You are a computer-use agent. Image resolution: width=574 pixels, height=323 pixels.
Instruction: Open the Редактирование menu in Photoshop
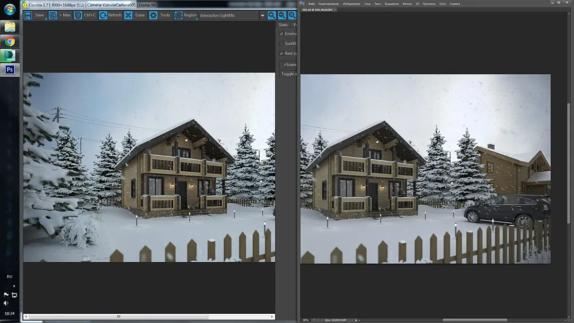pos(328,4)
